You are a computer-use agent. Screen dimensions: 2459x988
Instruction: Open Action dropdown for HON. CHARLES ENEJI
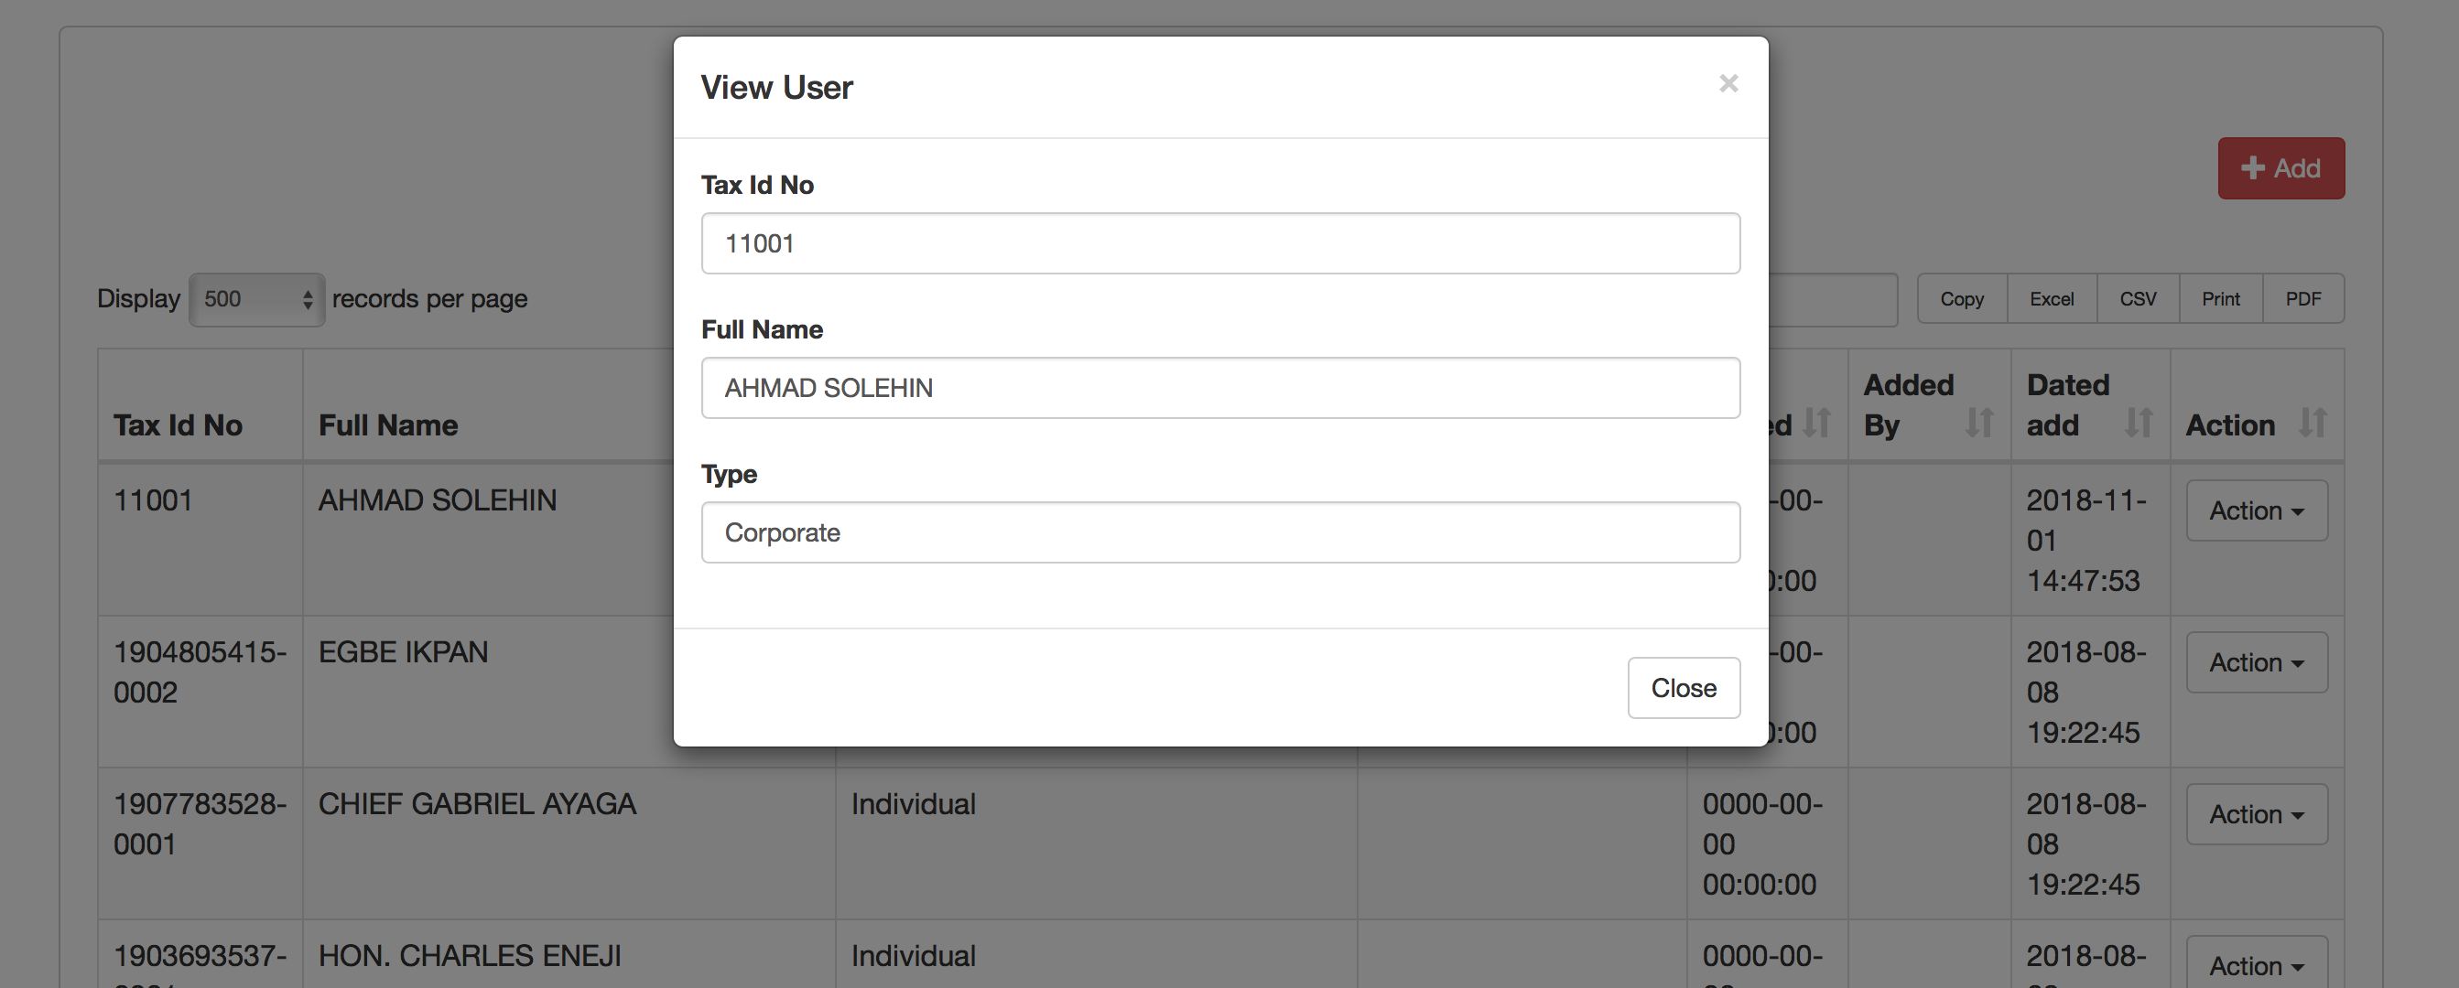[x=2256, y=965]
